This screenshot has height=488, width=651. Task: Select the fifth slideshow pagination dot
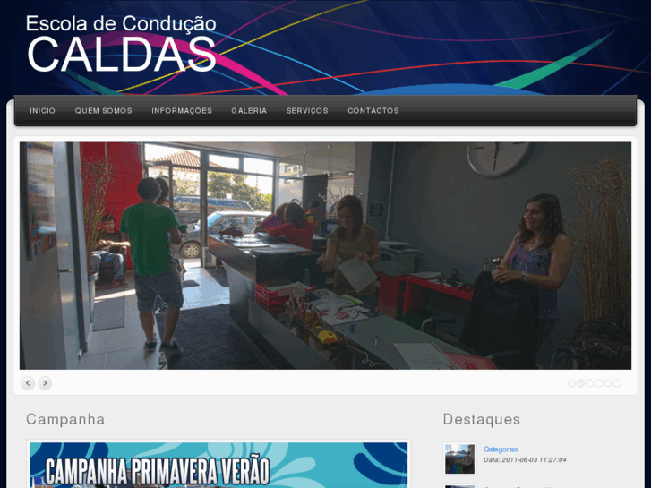click(x=608, y=383)
